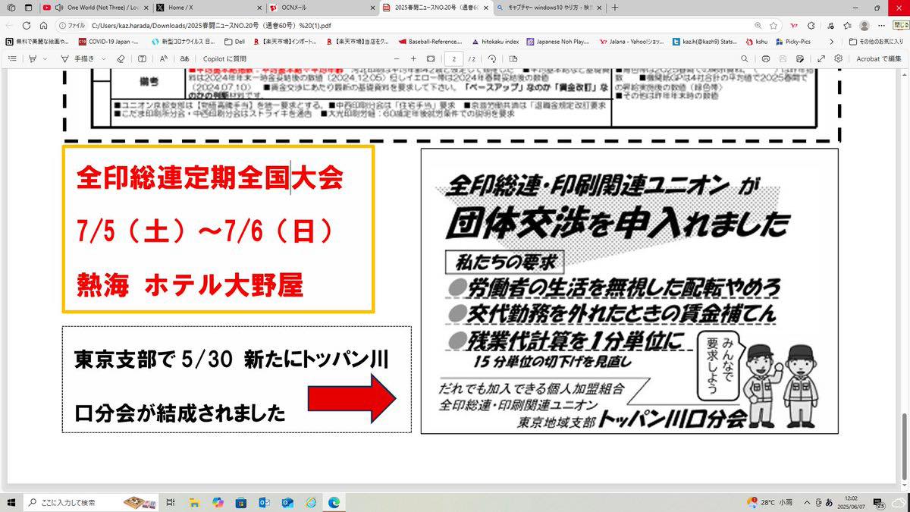Toggle the read aloud tool

(163, 58)
